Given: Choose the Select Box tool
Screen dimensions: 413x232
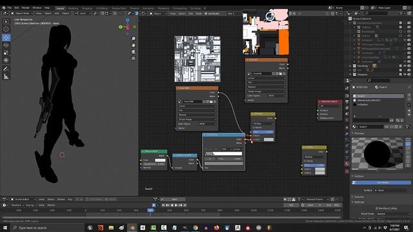Looking at the screenshot, I should [x=6, y=21].
